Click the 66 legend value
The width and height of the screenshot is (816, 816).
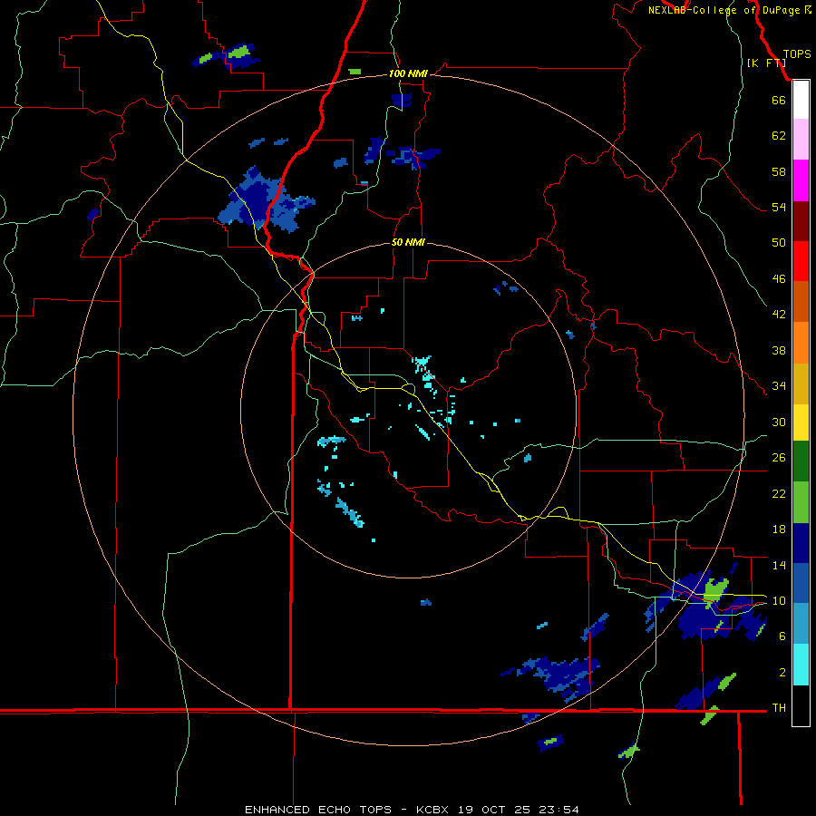(779, 101)
